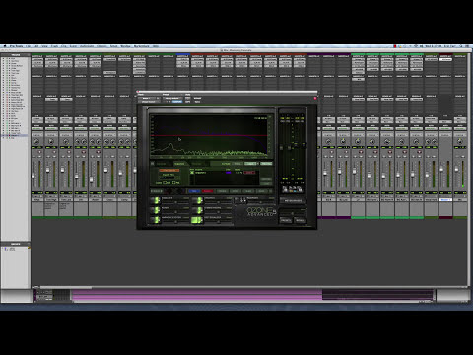Toggle the Ozone Dynamics module power button

[x=198, y=200]
